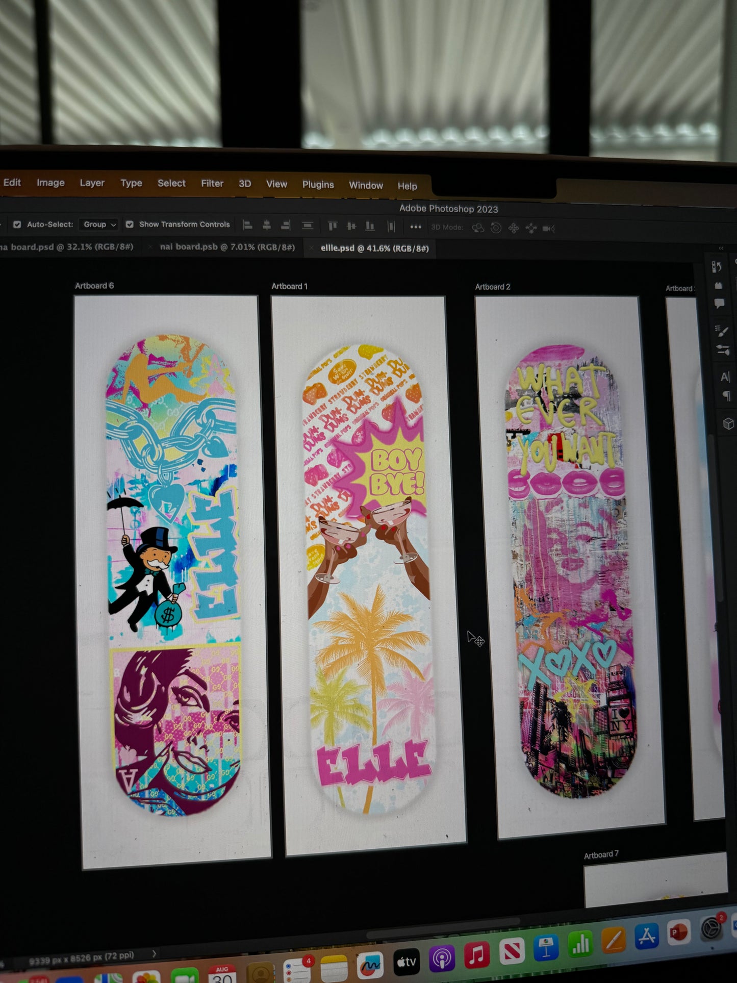Open Apple TV from the Dock
Screen dimensions: 737x983
pos(406,962)
